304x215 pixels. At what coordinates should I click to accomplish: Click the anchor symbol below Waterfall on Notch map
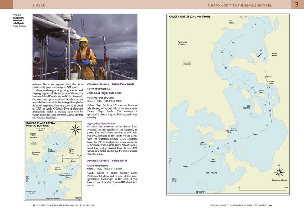pyautogui.click(x=252, y=26)
